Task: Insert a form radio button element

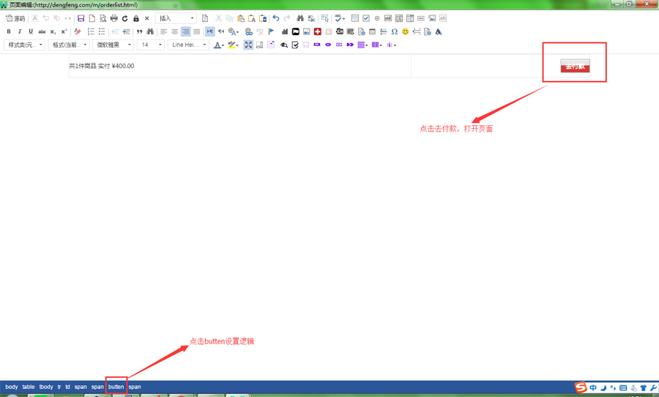Action: tap(377, 18)
